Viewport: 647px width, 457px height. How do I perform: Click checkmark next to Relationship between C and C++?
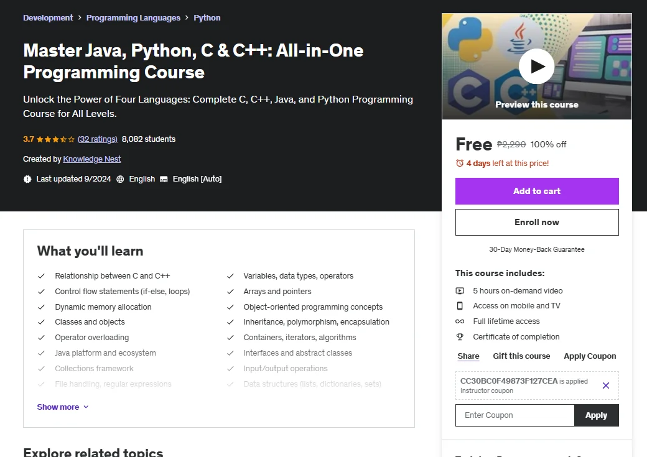[x=41, y=276]
